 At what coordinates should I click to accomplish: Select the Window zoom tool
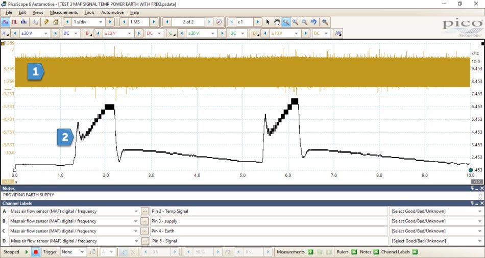[286, 22]
